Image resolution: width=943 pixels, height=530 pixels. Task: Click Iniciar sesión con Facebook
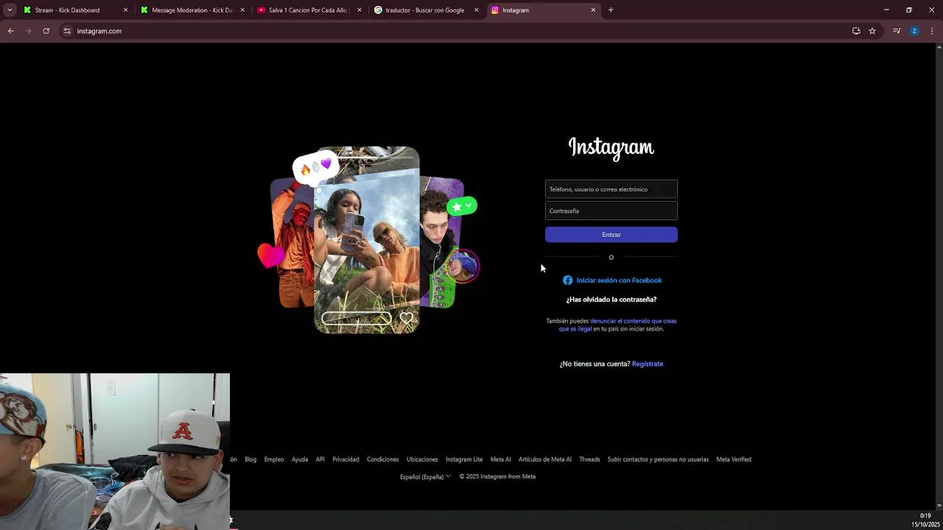(619, 280)
